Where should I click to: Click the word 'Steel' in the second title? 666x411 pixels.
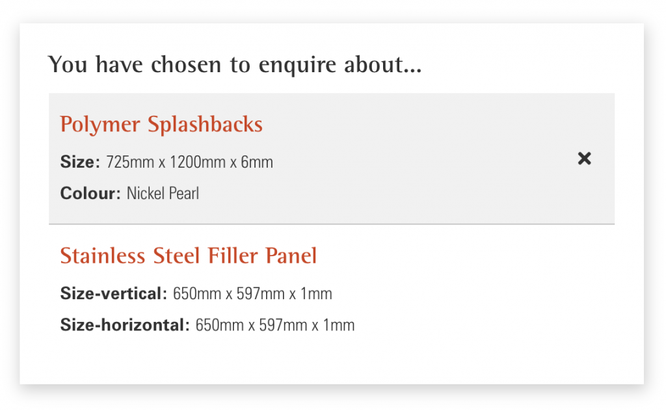coord(178,256)
